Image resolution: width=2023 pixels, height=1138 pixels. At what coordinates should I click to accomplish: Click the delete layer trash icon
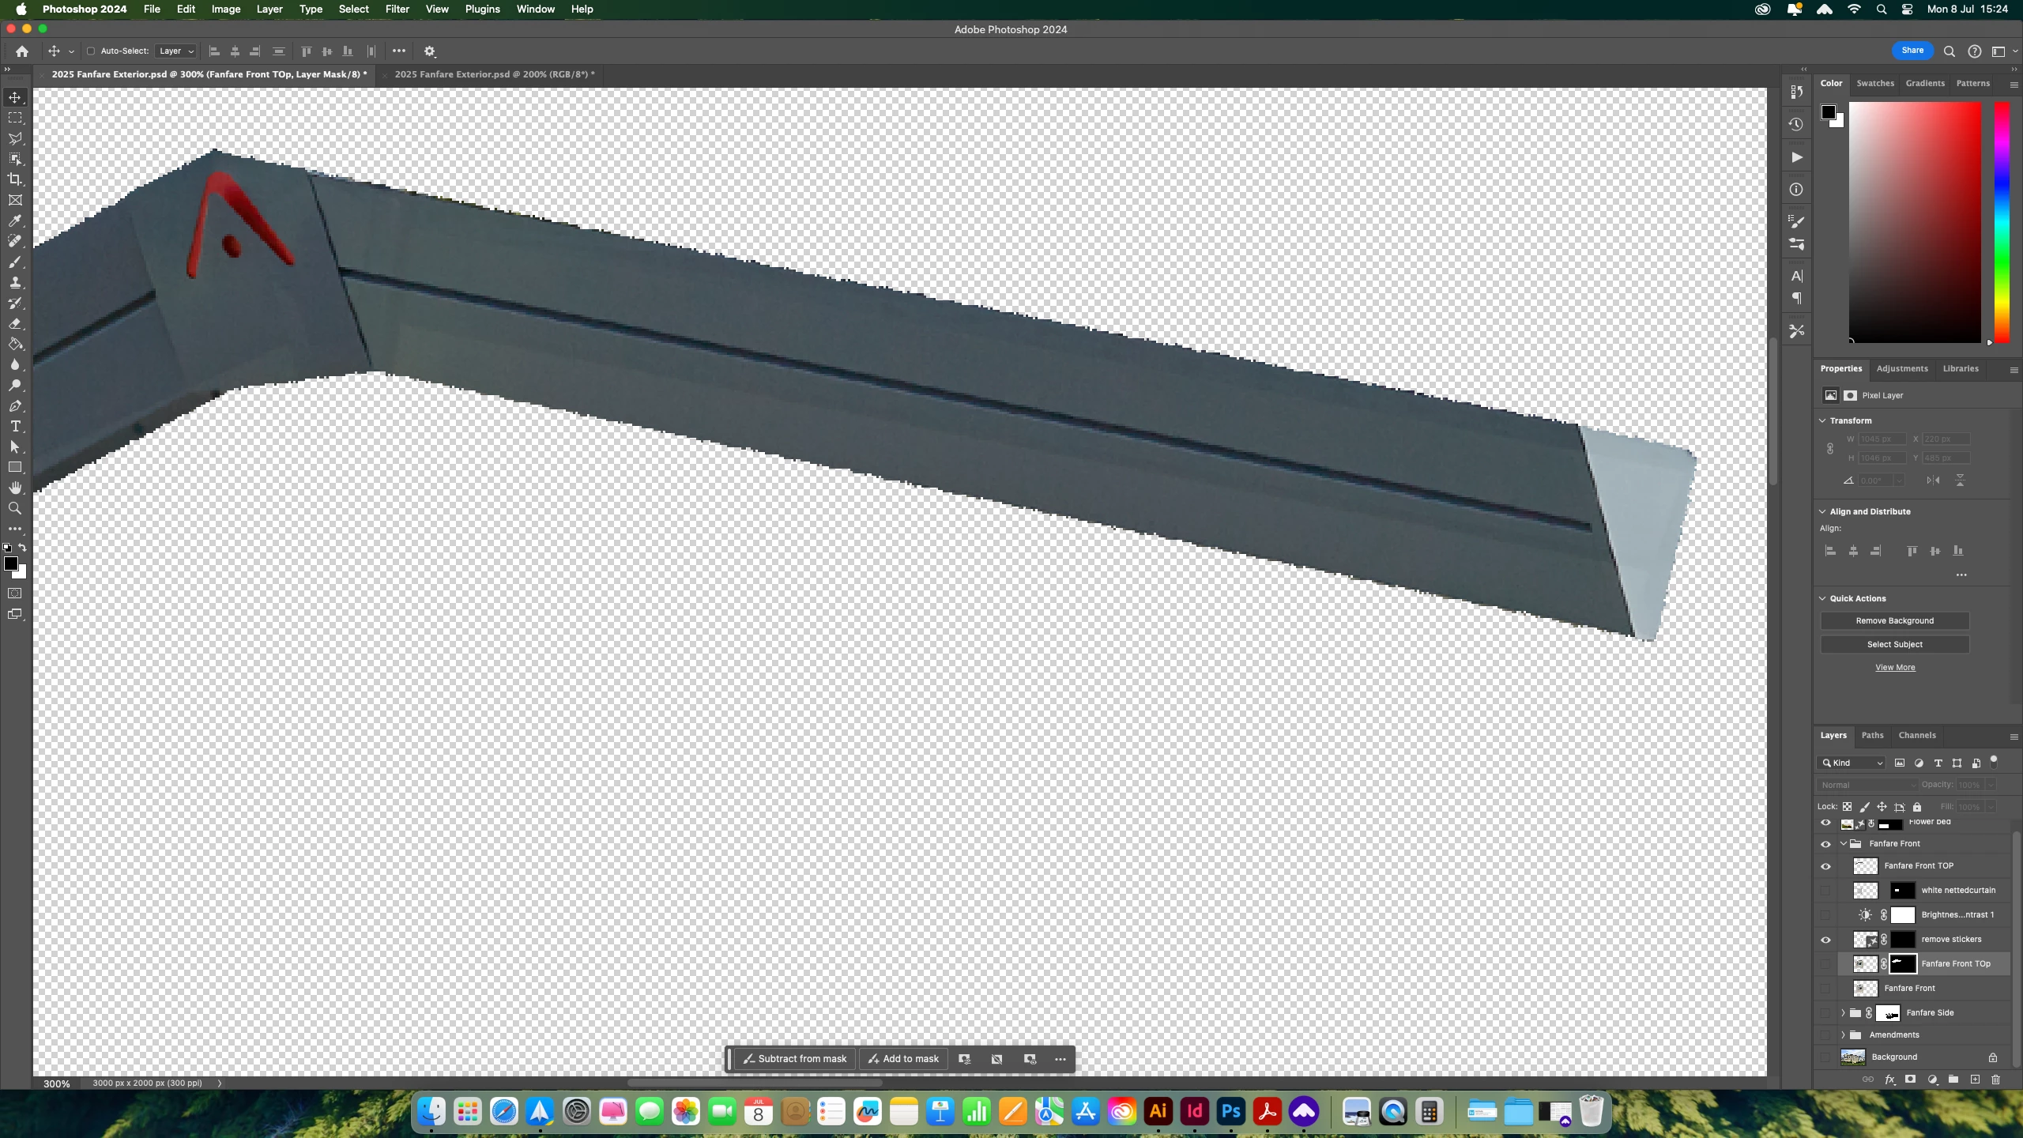(x=1995, y=1080)
